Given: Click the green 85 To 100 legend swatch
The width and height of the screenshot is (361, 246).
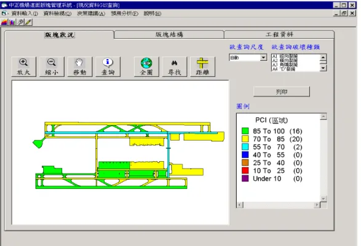Looking at the screenshot, I should (245, 131).
